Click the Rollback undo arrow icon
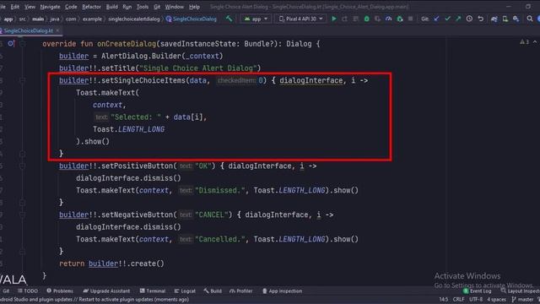Screen dimensions: 540x304 (481, 19)
